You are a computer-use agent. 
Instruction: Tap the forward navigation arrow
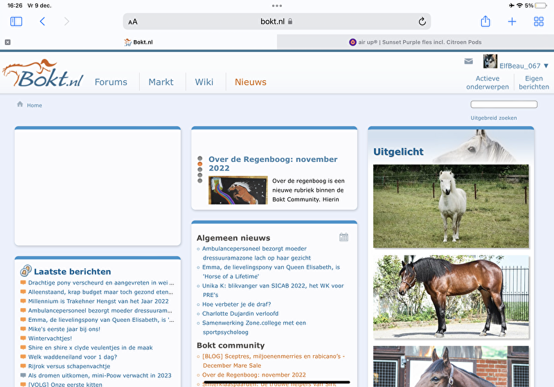coord(66,21)
